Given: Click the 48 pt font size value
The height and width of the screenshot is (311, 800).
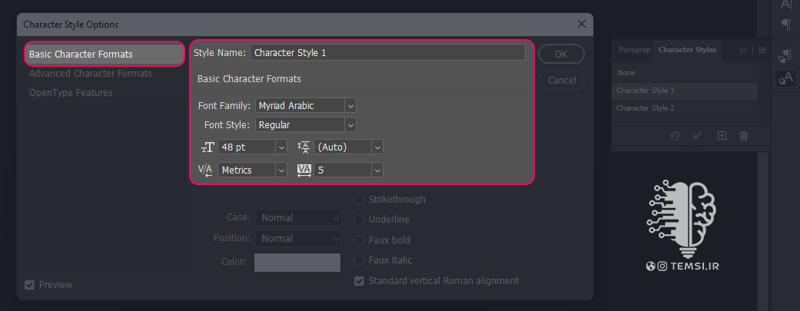Looking at the screenshot, I should (x=247, y=147).
